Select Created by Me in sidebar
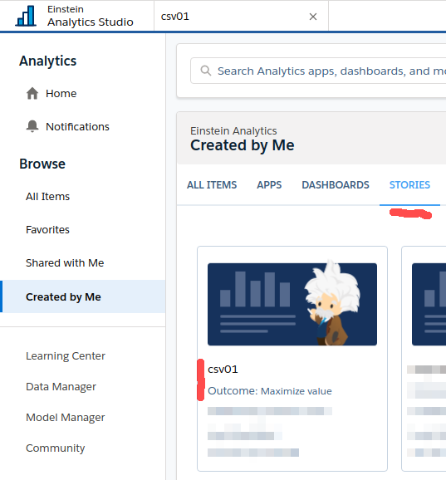Image resolution: width=446 pixels, height=480 pixels. coord(83,296)
